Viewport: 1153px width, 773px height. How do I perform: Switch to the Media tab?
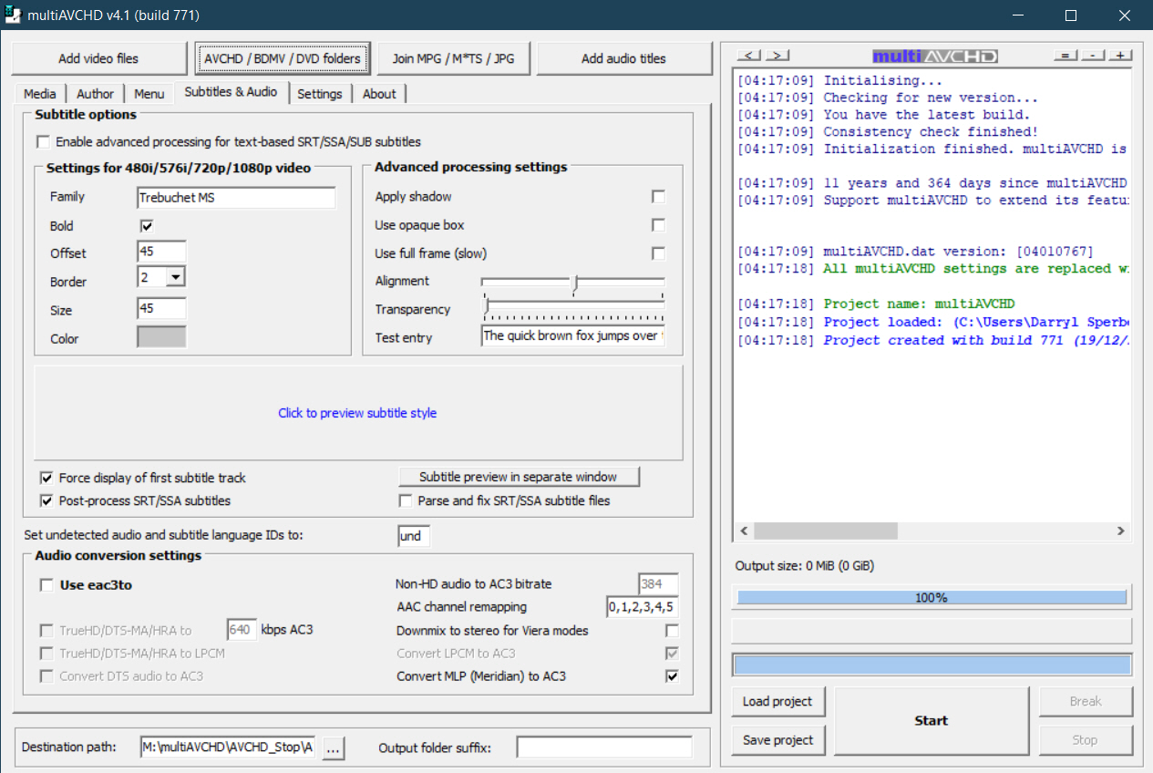pyautogui.click(x=40, y=94)
